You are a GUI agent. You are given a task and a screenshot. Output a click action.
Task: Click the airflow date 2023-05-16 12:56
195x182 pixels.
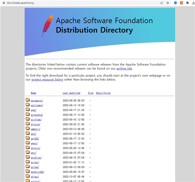[x=73, y=120]
